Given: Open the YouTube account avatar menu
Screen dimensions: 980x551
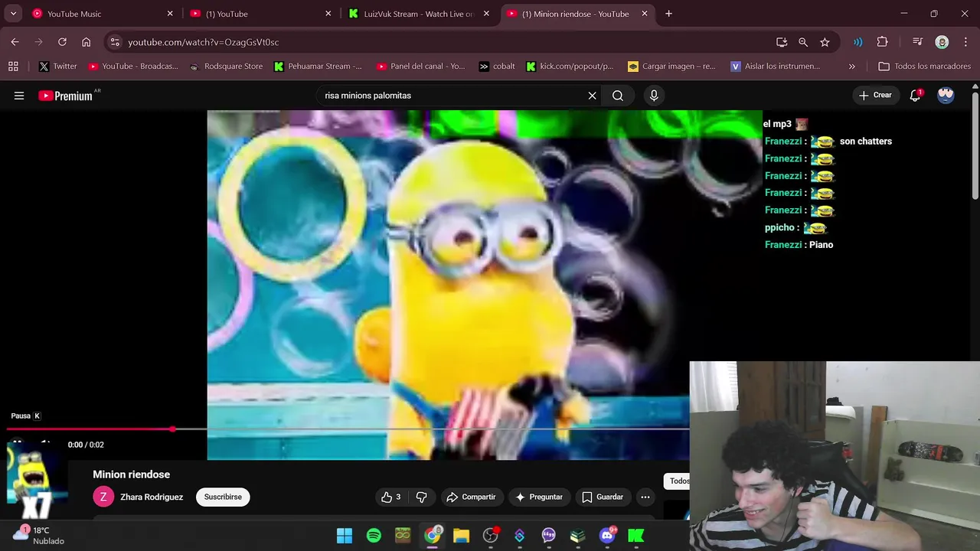Looking at the screenshot, I should pos(946,95).
